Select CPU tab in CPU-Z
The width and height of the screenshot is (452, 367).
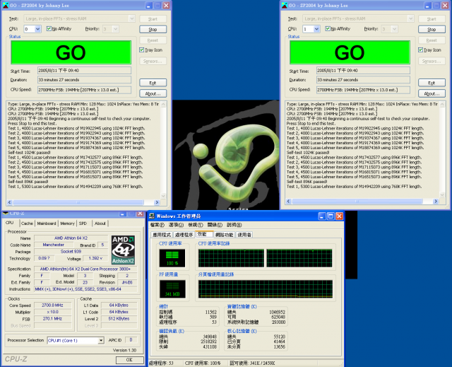point(9,223)
